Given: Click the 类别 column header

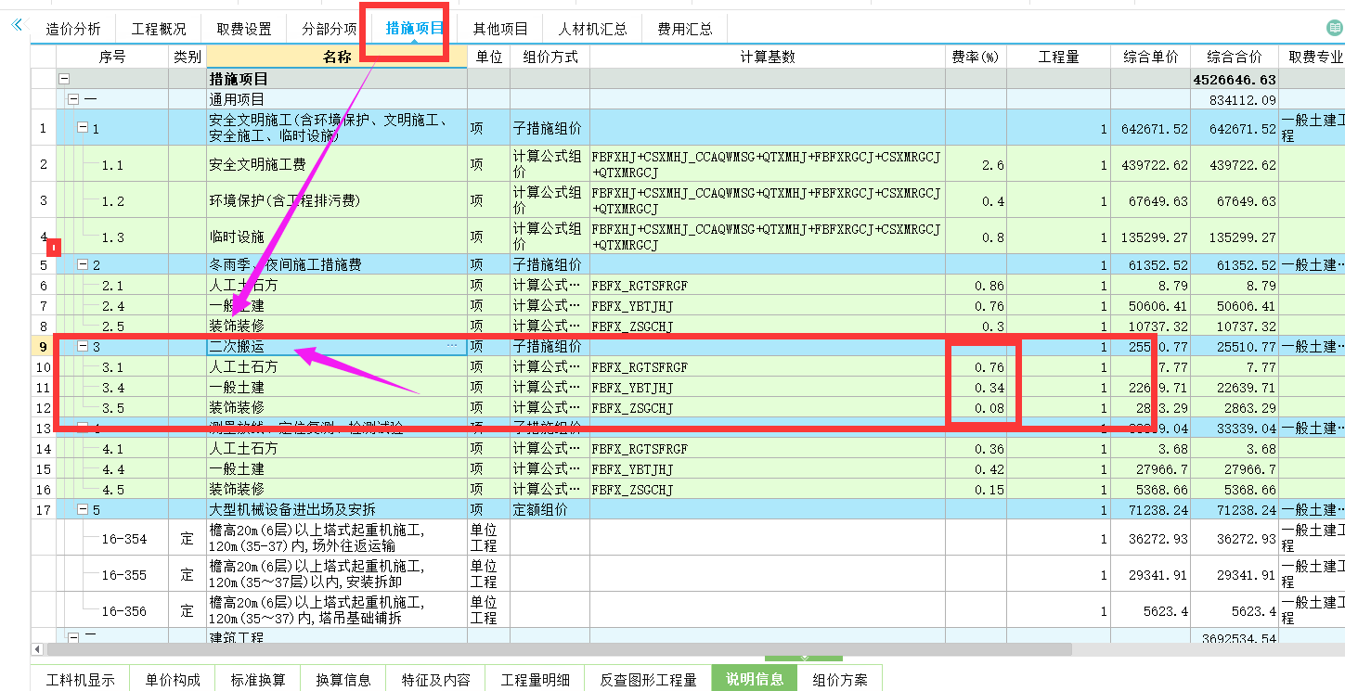Looking at the screenshot, I should point(188,57).
